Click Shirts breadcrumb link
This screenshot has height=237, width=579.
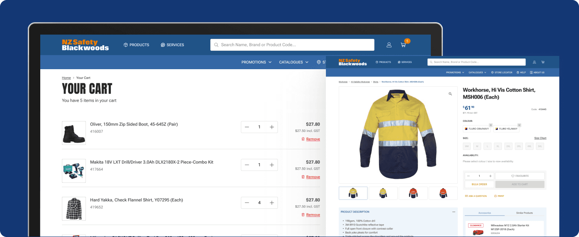pyautogui.click(x=376, y=82)
